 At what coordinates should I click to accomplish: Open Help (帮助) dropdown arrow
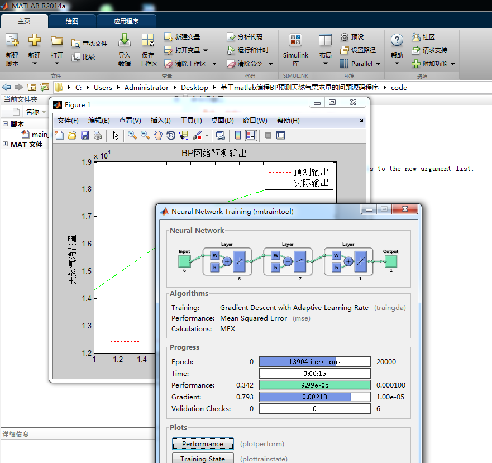click(x=397, y=64)
